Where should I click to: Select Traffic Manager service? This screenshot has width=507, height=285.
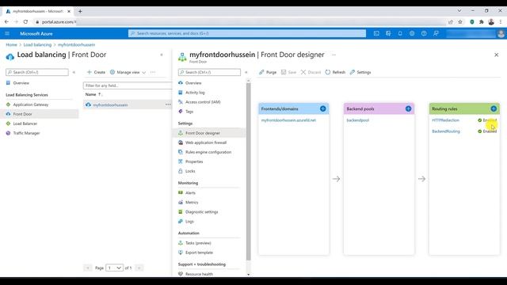pos(26,133)
